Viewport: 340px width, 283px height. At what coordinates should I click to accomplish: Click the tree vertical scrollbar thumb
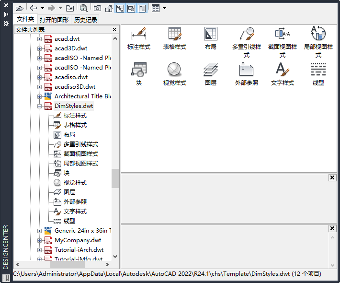[x=115, y=178]
